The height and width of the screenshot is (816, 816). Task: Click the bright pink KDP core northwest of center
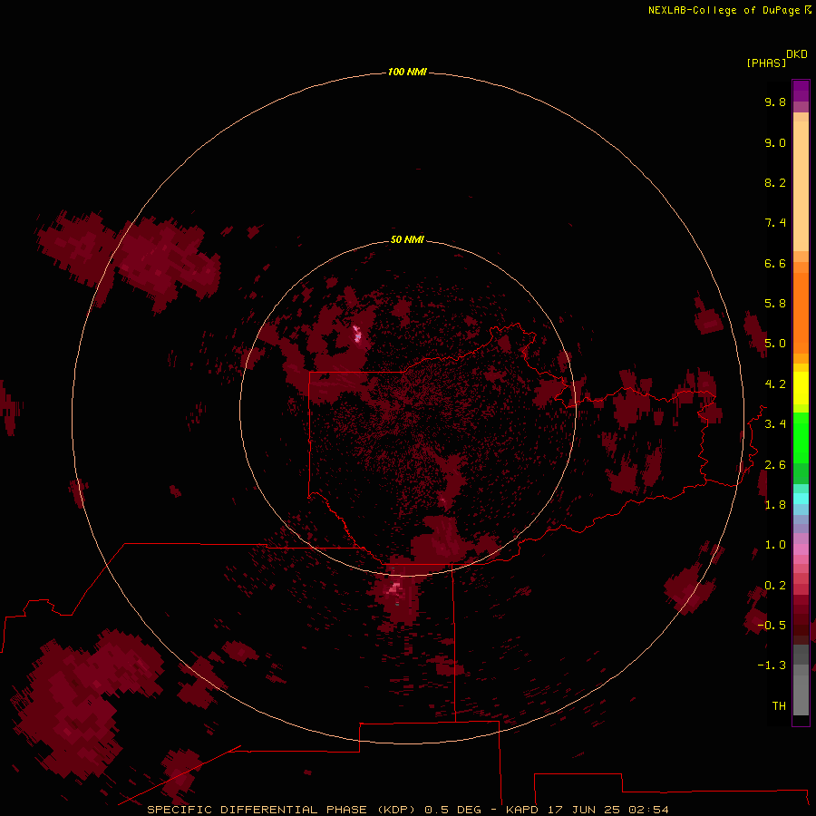(x=357, y=334)
